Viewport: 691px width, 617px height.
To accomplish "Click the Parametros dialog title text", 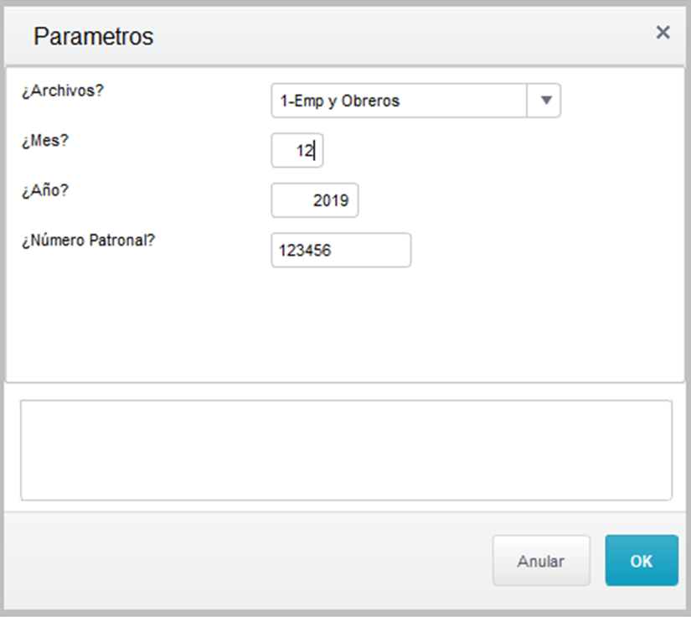I will pos(93,36).
